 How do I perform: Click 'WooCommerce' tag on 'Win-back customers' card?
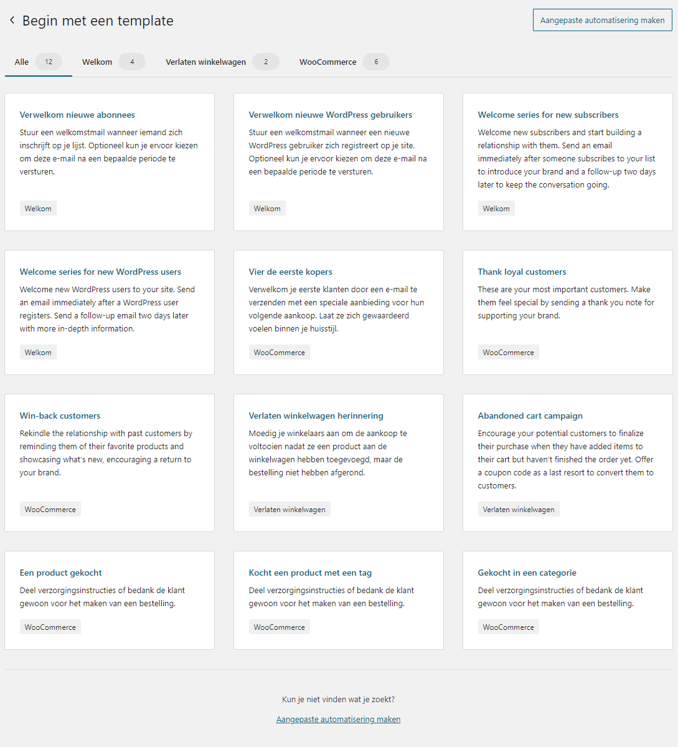pyautogui.click(x=50, y=509)
